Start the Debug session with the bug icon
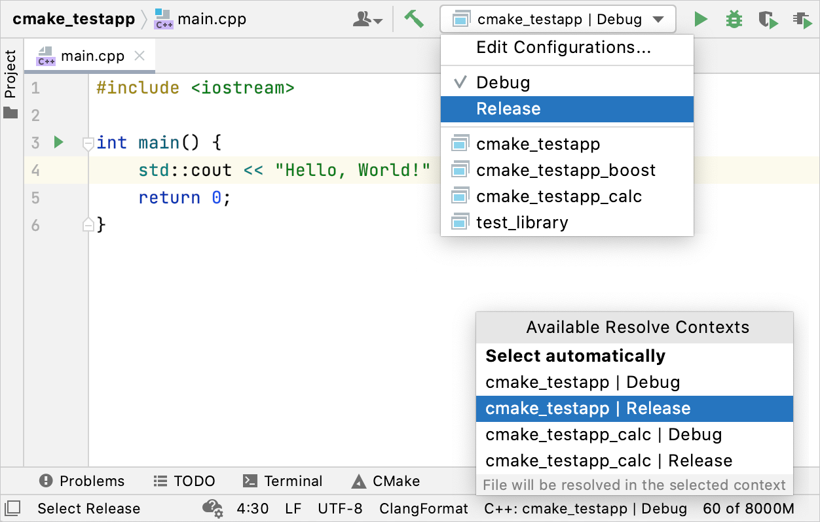The image size is (820, 522). pos(734,19)
